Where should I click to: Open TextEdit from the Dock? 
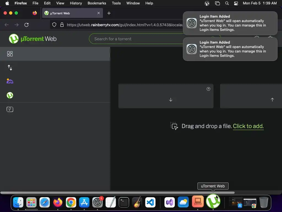(111, 202)
